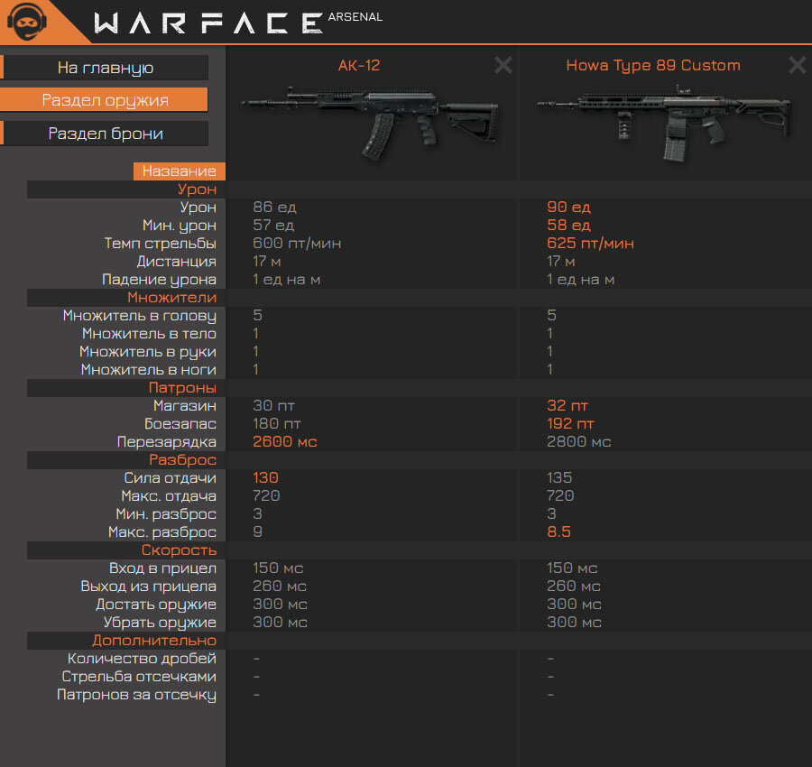Click AK-12 magazine value 30 пт
This screenshot has height=767, width=812.
273,405
